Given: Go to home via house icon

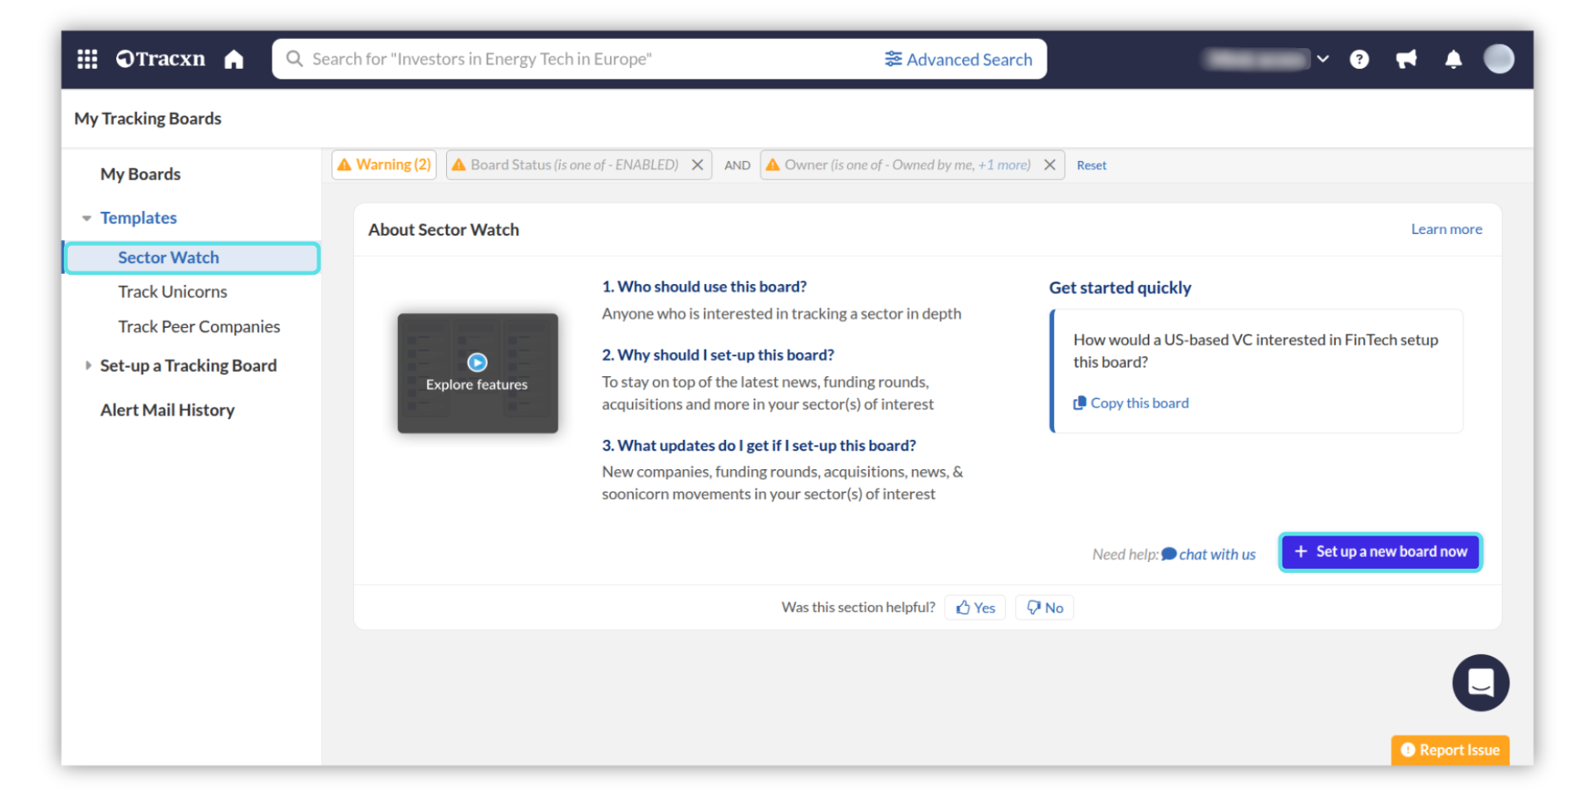Looking at the screenshot, I should pos(234,59).
